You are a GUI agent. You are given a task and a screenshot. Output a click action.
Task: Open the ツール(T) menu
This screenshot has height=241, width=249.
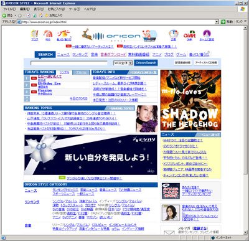(x=74, y=9)
